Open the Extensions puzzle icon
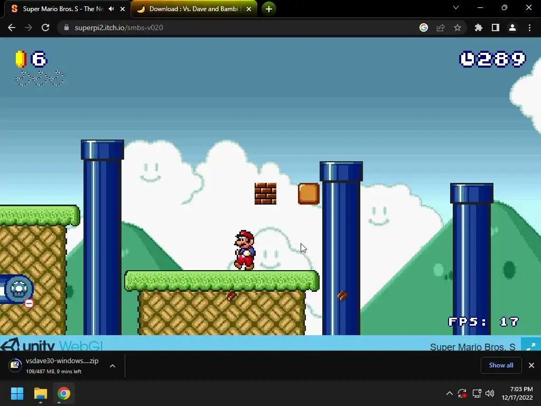The width and height of the screenshot is (541, 406). [x=479, y=27]
